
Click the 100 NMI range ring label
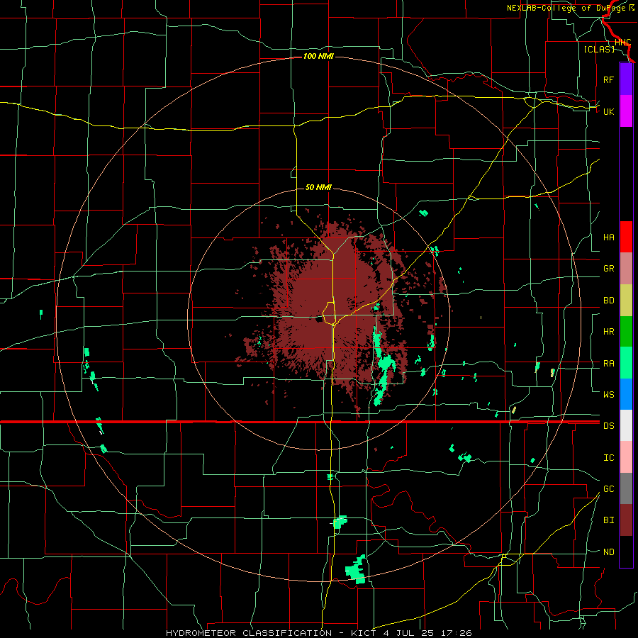coord(318,56)
